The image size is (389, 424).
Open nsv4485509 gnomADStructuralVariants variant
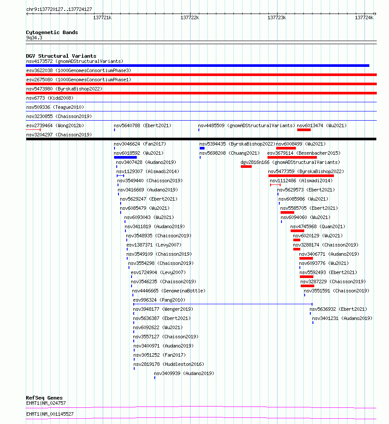246,126
